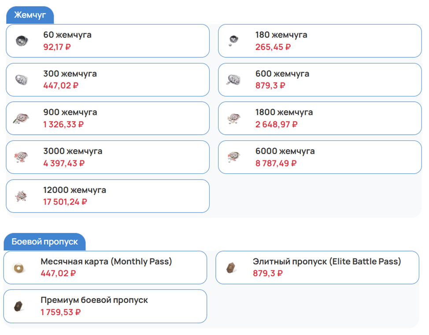Select Месячная карта (Monthly Pass) title
429x335 pixels.
(106, 261)
